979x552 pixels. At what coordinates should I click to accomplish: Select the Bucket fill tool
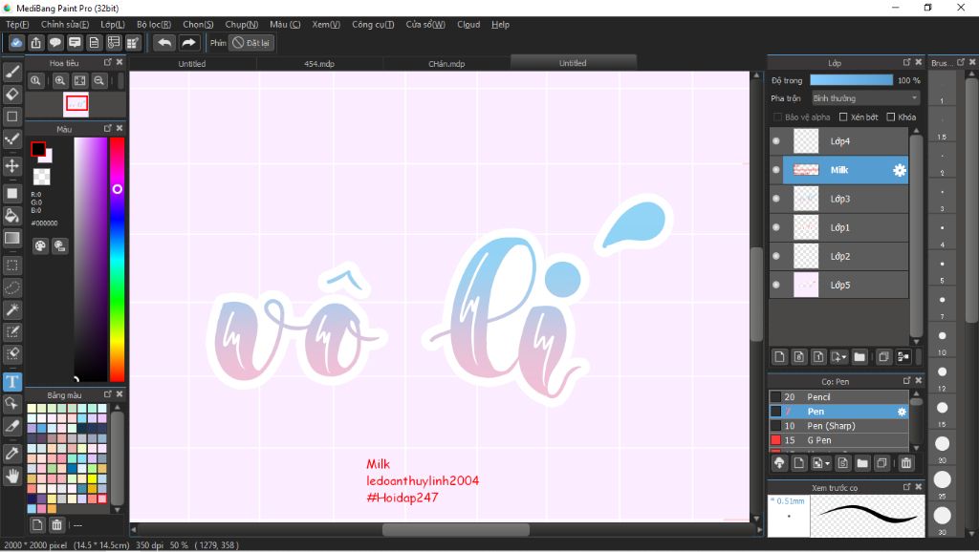(11, 216)
